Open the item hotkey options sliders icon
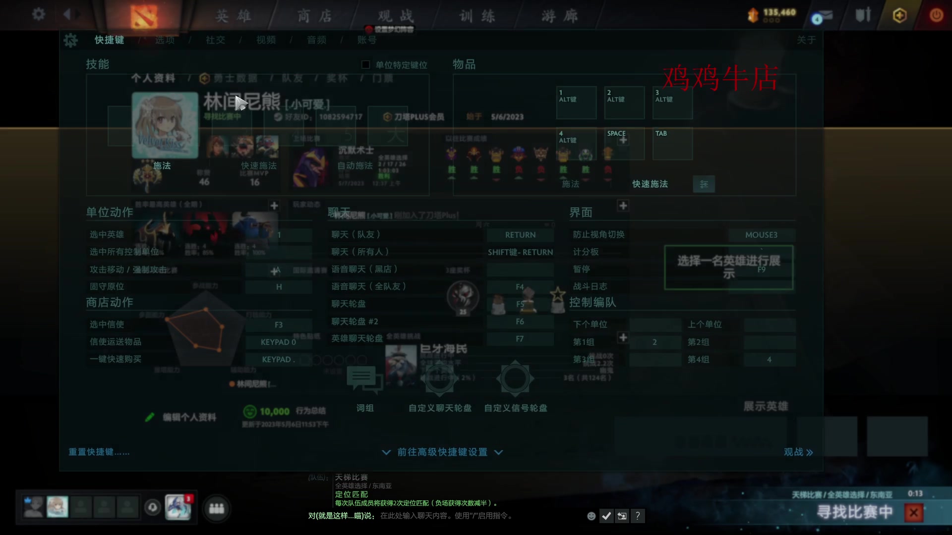Screen dimensions: 952x535 tap(704, 184)
